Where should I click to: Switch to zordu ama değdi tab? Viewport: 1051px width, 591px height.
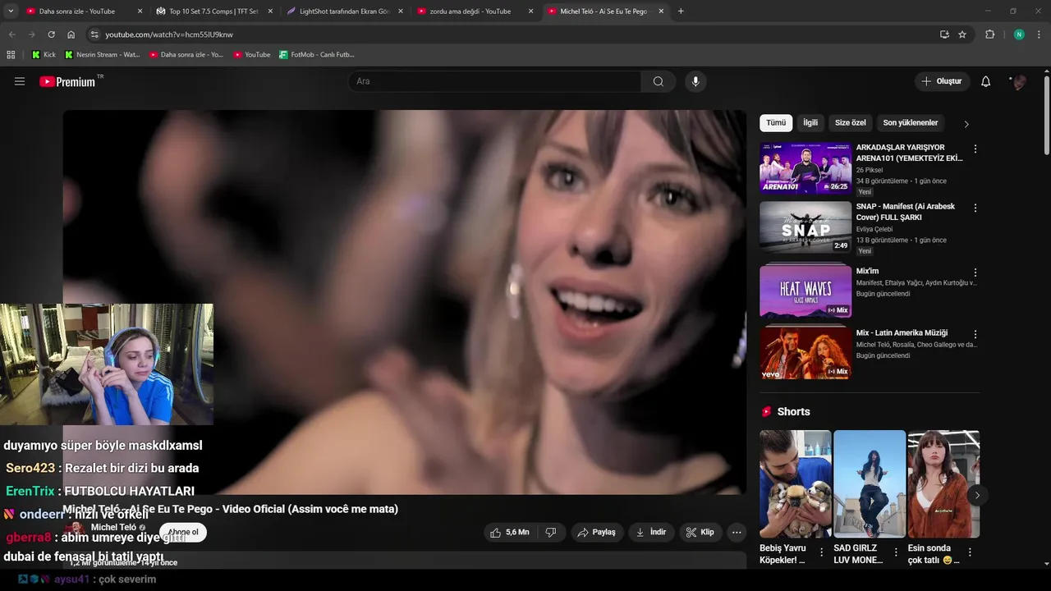[474, 11]
